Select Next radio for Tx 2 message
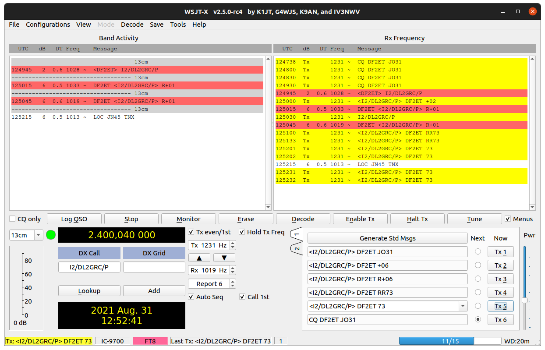545x350 pixels. pos(478,265)
